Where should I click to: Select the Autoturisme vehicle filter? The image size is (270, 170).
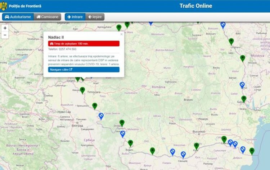tap(18, 17)
